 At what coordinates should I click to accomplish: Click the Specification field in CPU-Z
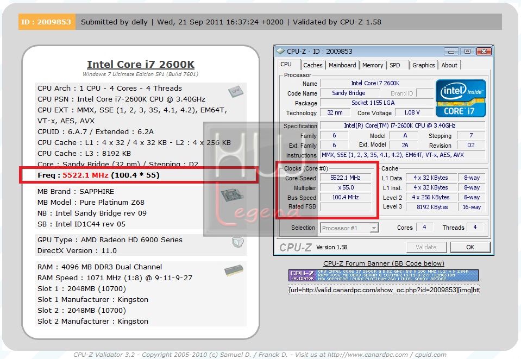403,125
